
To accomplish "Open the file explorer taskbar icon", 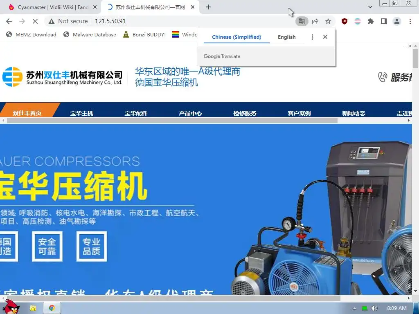I will [x=33, y=308].
